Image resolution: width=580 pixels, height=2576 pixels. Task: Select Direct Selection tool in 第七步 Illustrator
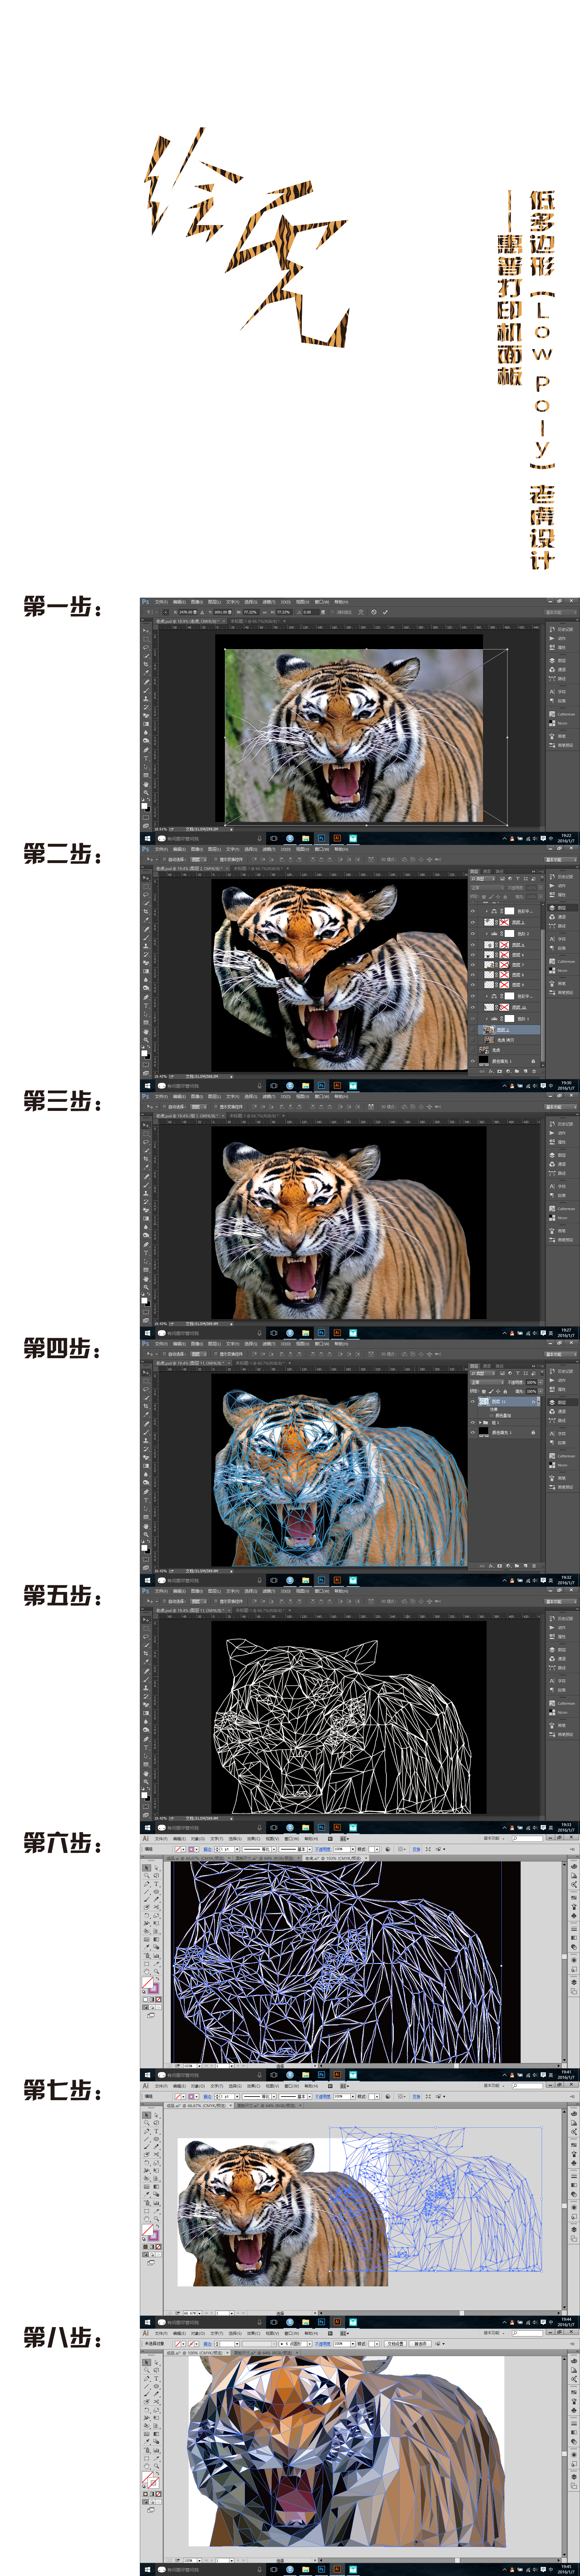pos(157,2115)
